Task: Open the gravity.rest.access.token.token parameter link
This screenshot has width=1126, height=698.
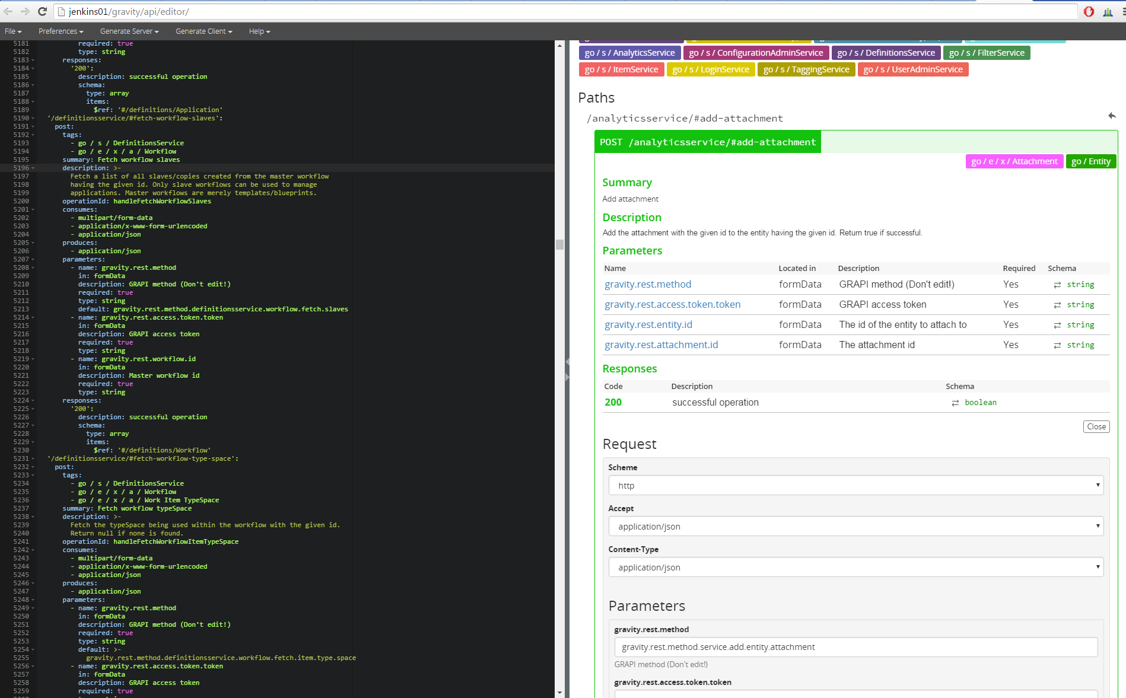Action: tap(672, 304)
